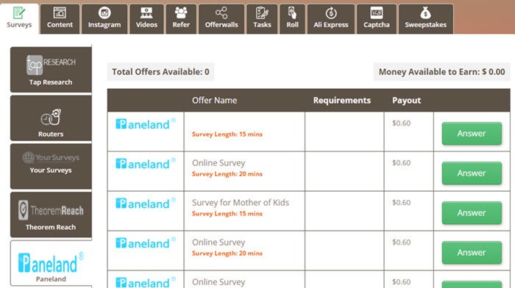Click the Sweepstakes money bag icon

(x=425, y=13)
